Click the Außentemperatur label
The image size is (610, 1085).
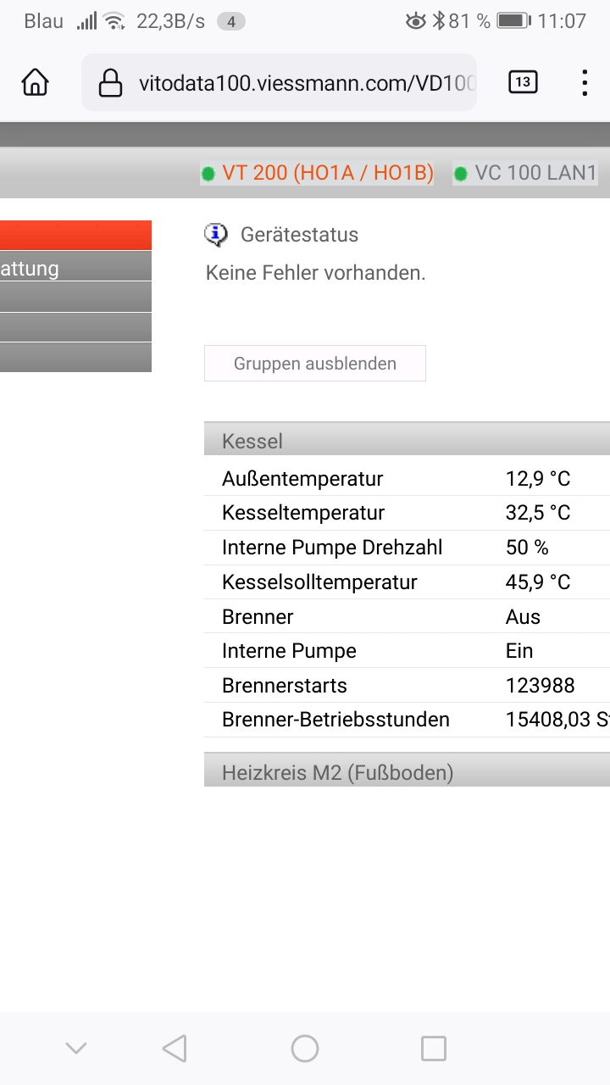302,479
